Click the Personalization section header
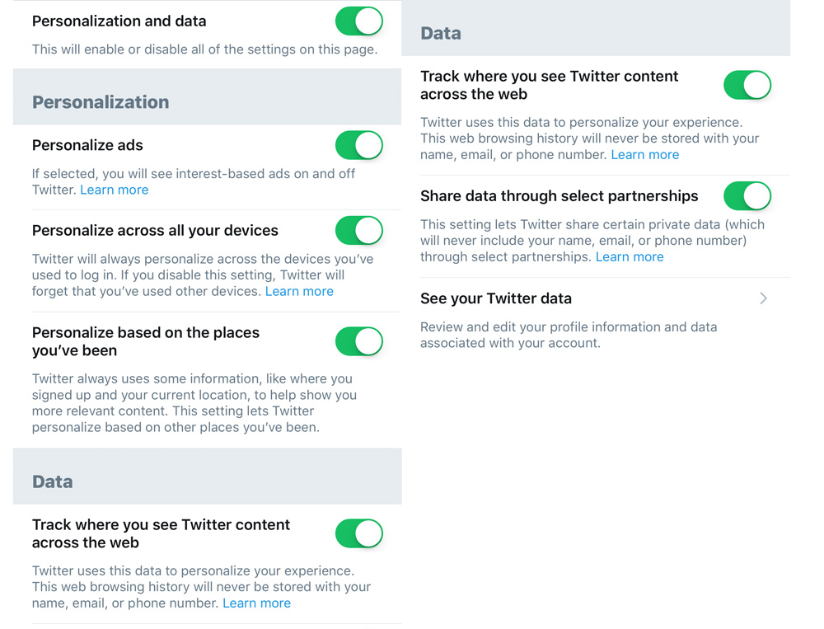Viewport: 824px width, 629px height. (x=101, y=102)
